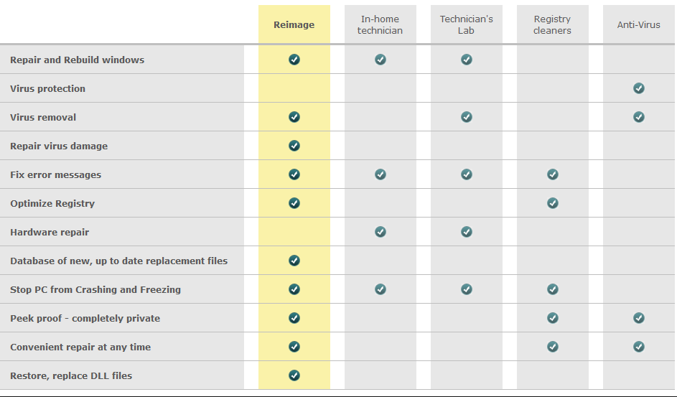The width and height of the screenshot is (677, 397).
Task: Click Anti-Virus checkmark for Peek proof row
Action: click(x=639, y=318)
